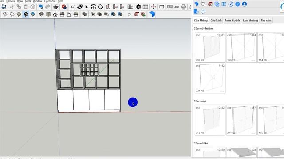Click the blue Undo arrow
The width and height of the screenshot is (284, 159).
[x=41, y=7]
